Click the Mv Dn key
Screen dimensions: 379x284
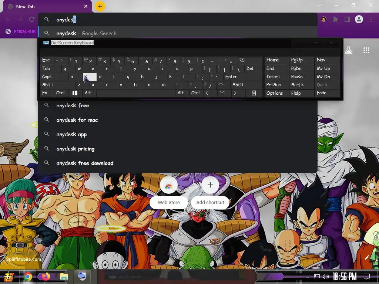click(x=327, y=77)
